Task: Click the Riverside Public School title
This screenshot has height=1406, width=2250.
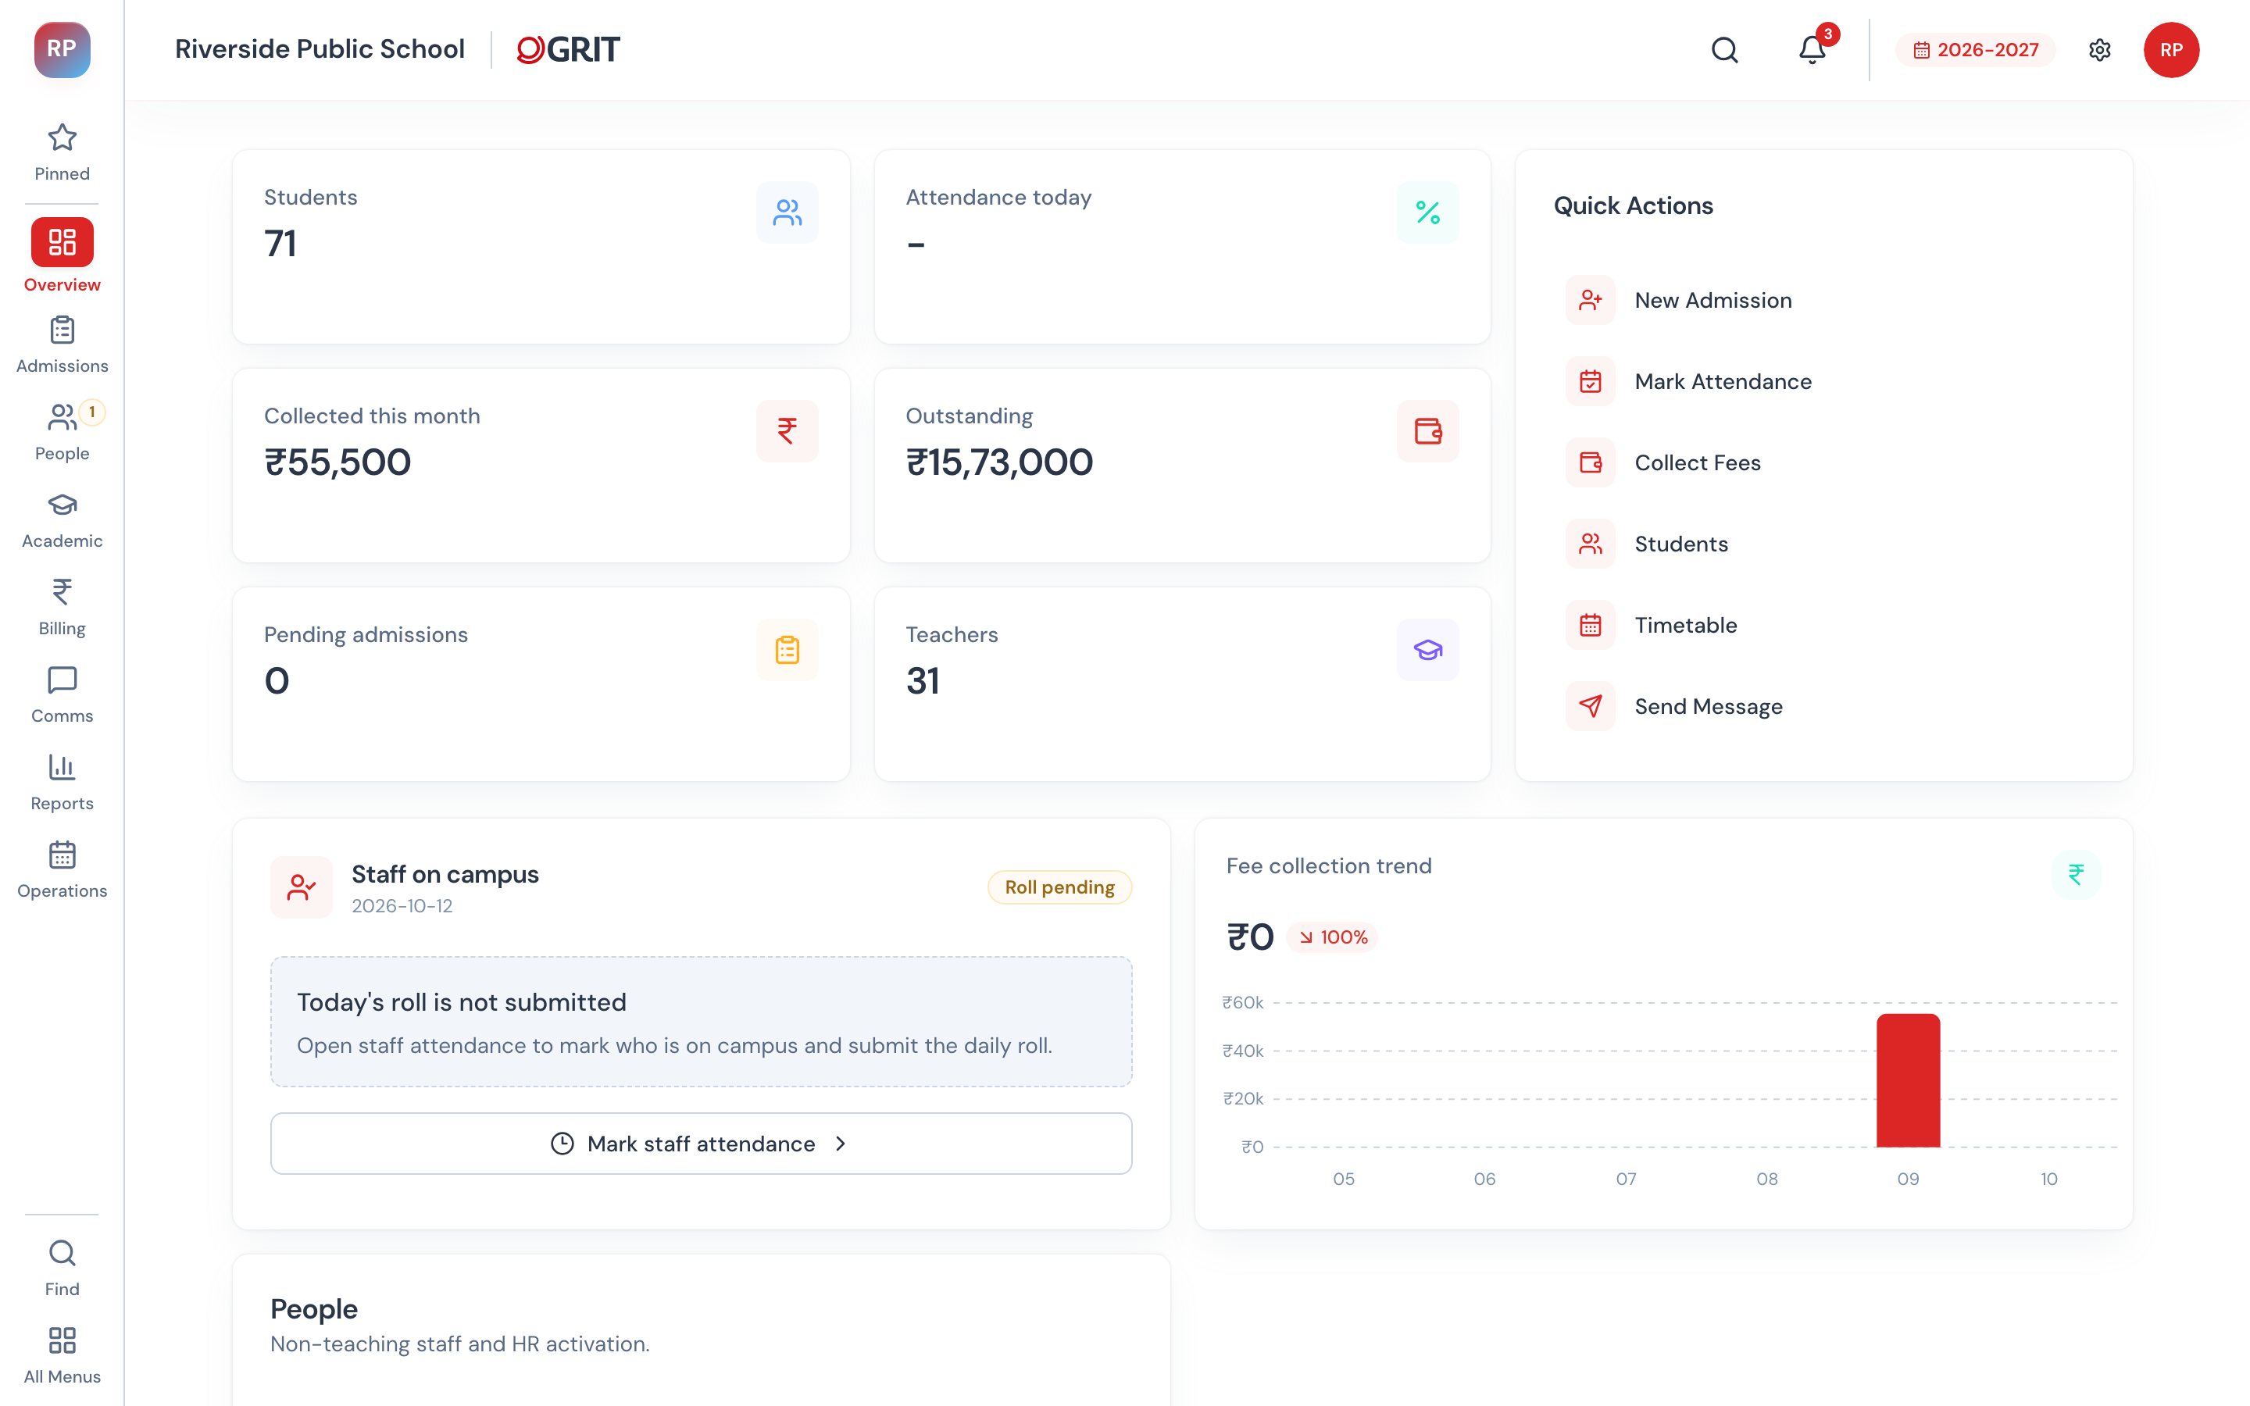Action: 320,48
